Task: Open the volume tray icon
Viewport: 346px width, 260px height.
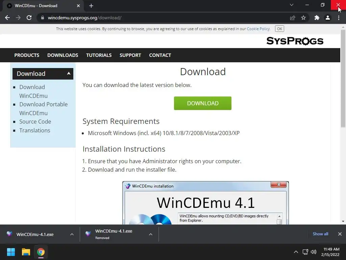Action: click(314, 252)
